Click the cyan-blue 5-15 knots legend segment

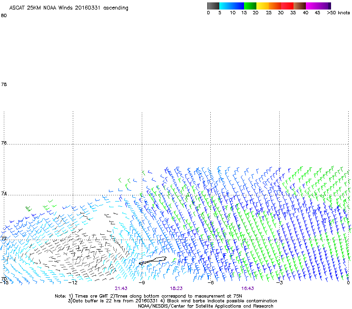coord(232,6)
